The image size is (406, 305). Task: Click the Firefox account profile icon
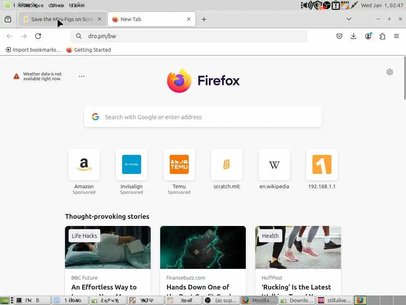point(368,36)
